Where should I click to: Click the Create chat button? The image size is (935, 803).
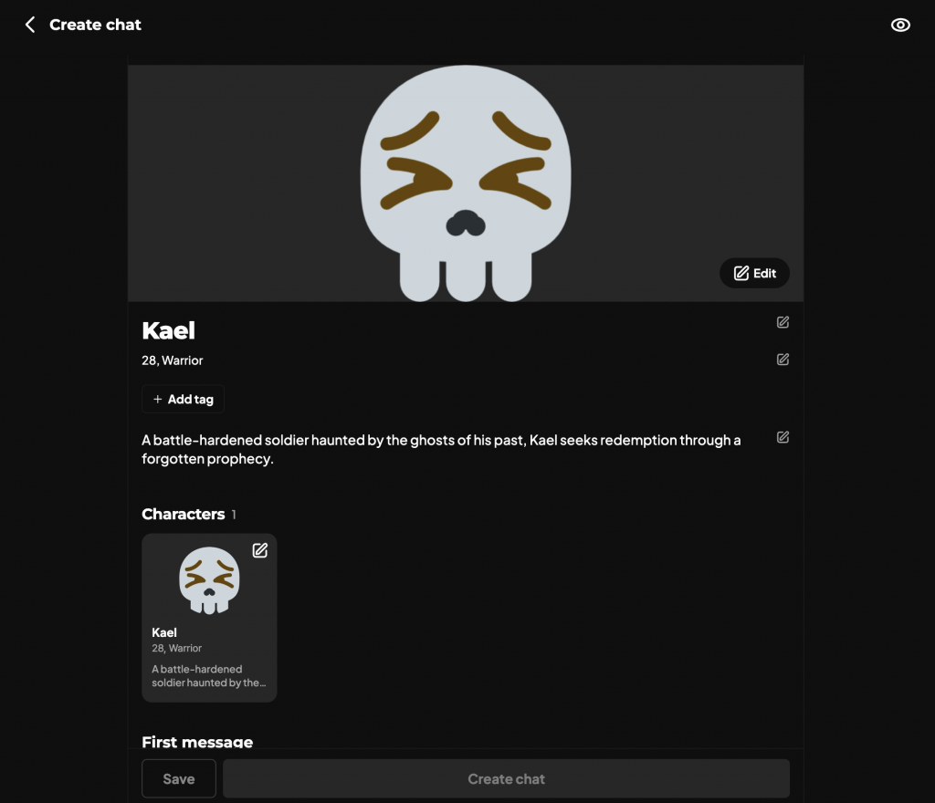(506, 778)
